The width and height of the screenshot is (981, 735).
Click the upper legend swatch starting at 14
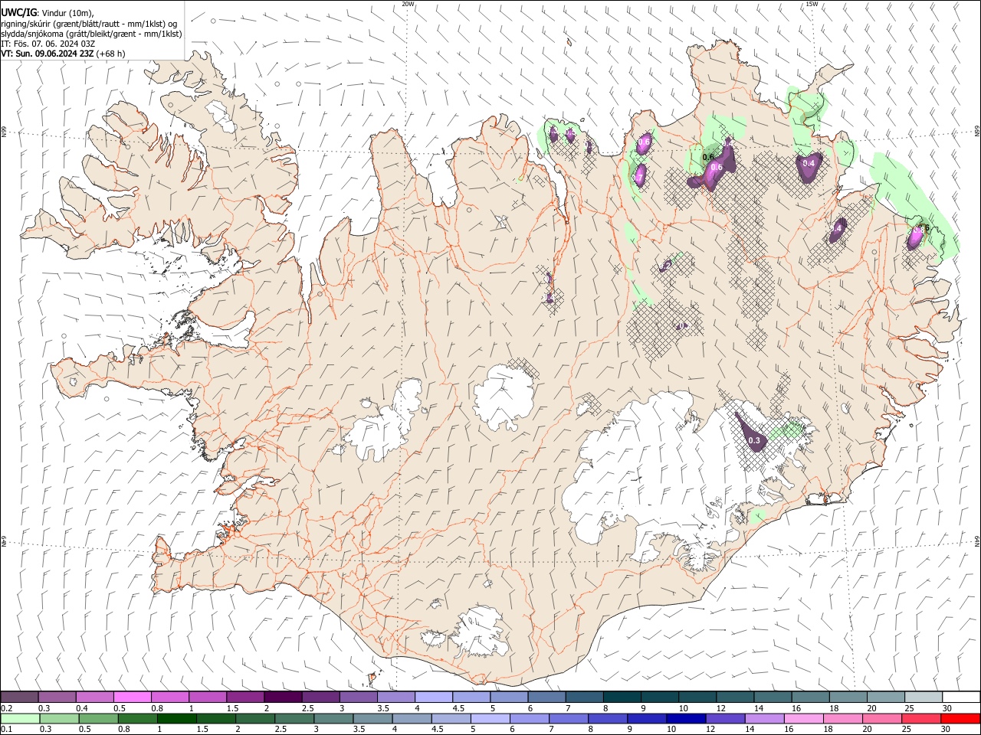[773, 697]
